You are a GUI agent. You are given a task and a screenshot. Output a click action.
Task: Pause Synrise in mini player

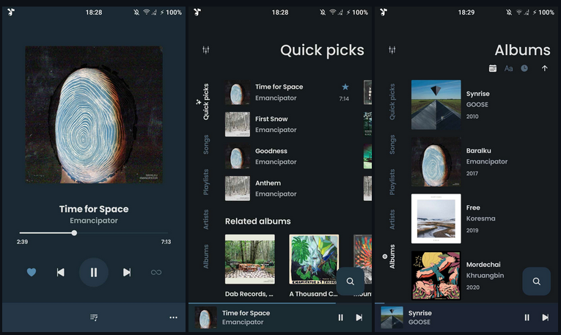click(527, 317)
